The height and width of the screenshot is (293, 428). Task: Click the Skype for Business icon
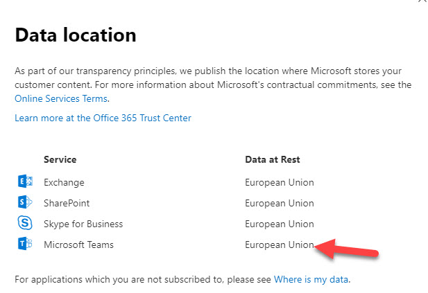click(25, 222)
